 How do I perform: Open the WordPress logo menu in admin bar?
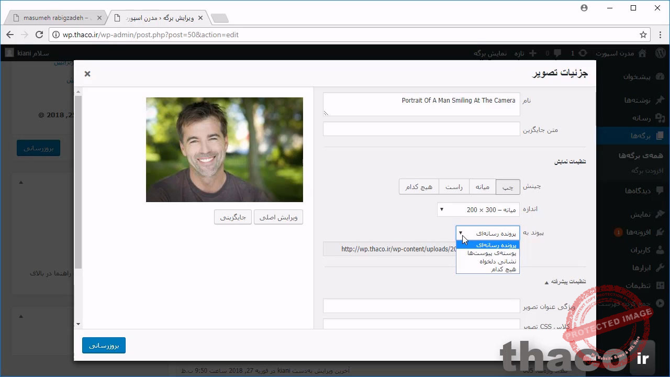click(x=660, y=53)
